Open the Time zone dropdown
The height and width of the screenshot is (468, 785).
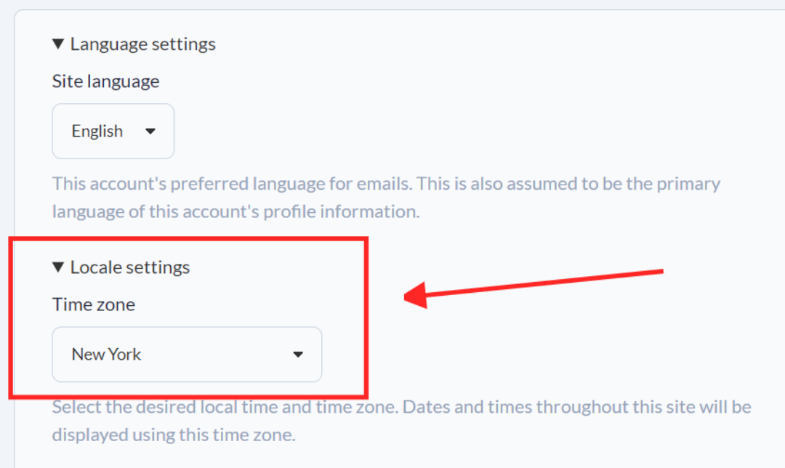pos(187,355)
